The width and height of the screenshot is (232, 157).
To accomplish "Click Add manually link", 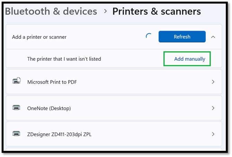I will coord(190,59).
